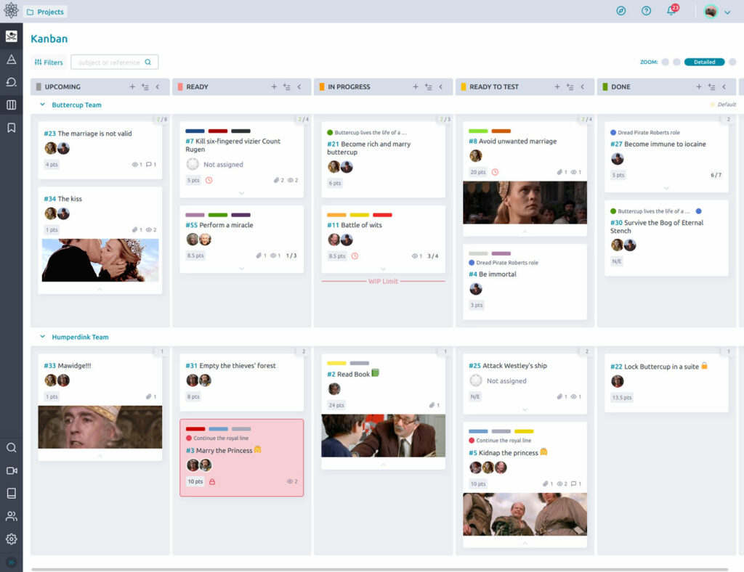
Task: Open the Backlog scrum sidebar icon
Action: (12, 82)
